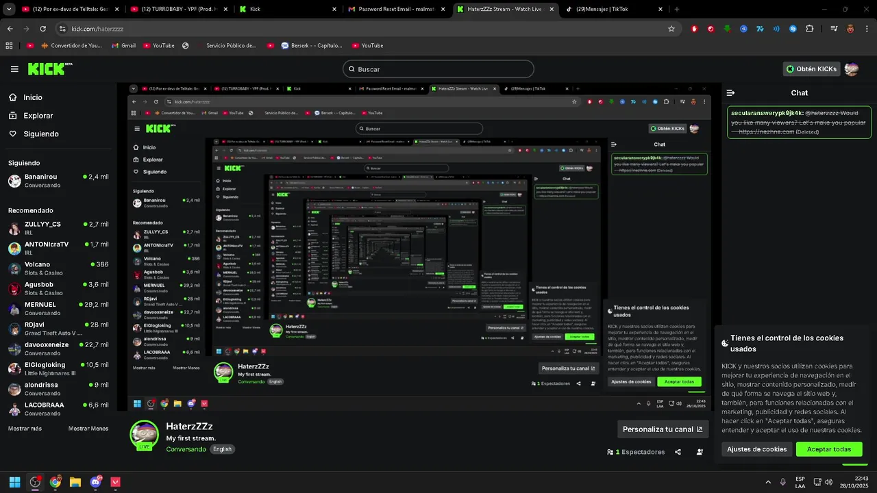Click Mostrar Menos under the recommended channels

pos(88,429)
